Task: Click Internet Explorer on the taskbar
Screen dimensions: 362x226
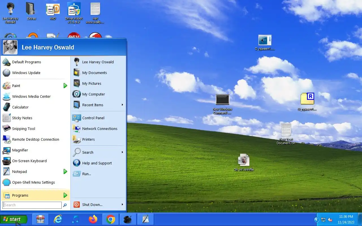Action: coord(58,219)
